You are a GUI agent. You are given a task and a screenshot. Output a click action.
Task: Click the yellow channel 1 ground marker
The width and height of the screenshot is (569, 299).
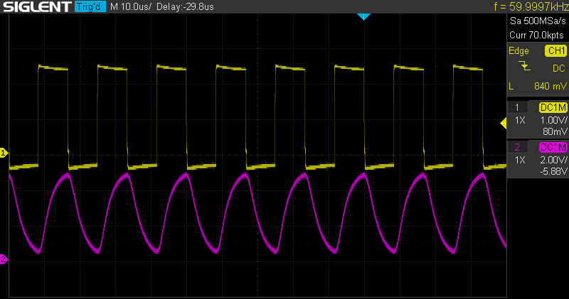(4, 153)
